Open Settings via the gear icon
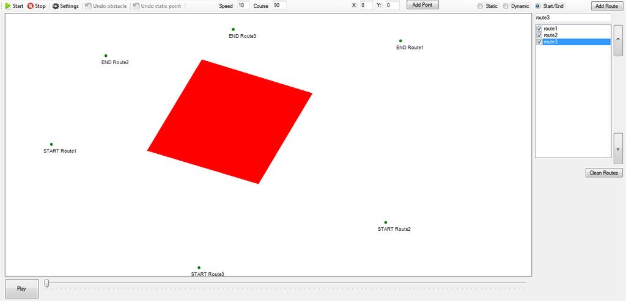The height and width of the screenshot is (301, 626). tap(56, 6)
